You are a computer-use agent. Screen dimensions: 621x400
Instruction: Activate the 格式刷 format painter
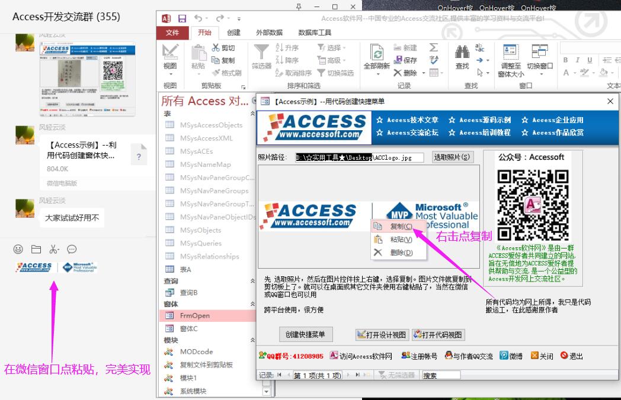tap(227, 73)
